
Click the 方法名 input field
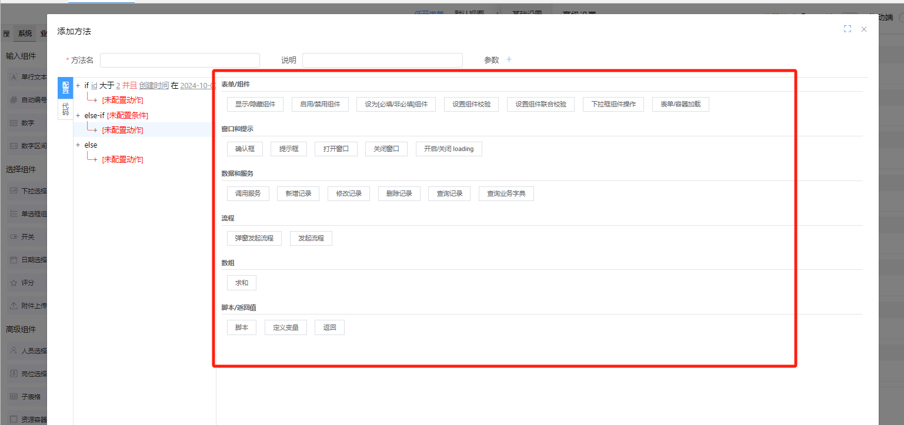click(x=180, y=60)
